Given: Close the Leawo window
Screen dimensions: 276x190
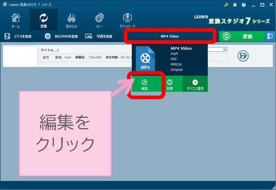Looking at the screenshot, I should point(271,5).
